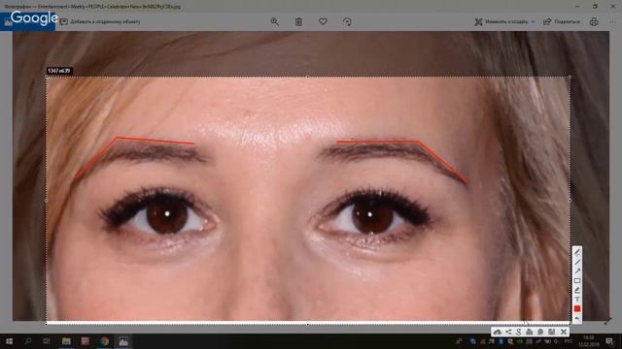Add photo to favorites with heart icon
This screenshot has width=622, height=349.
tap(323, 21)
